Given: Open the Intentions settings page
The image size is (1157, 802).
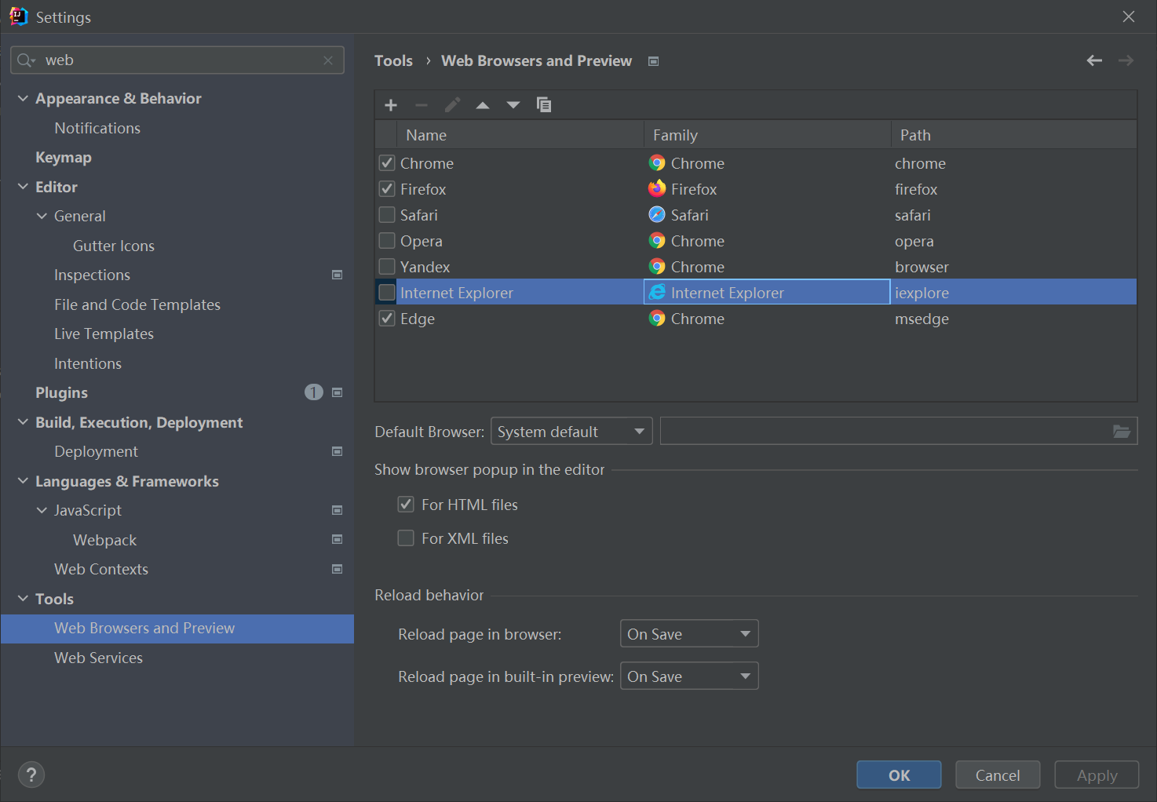Looking at the screenshot, I should [88, 363].
